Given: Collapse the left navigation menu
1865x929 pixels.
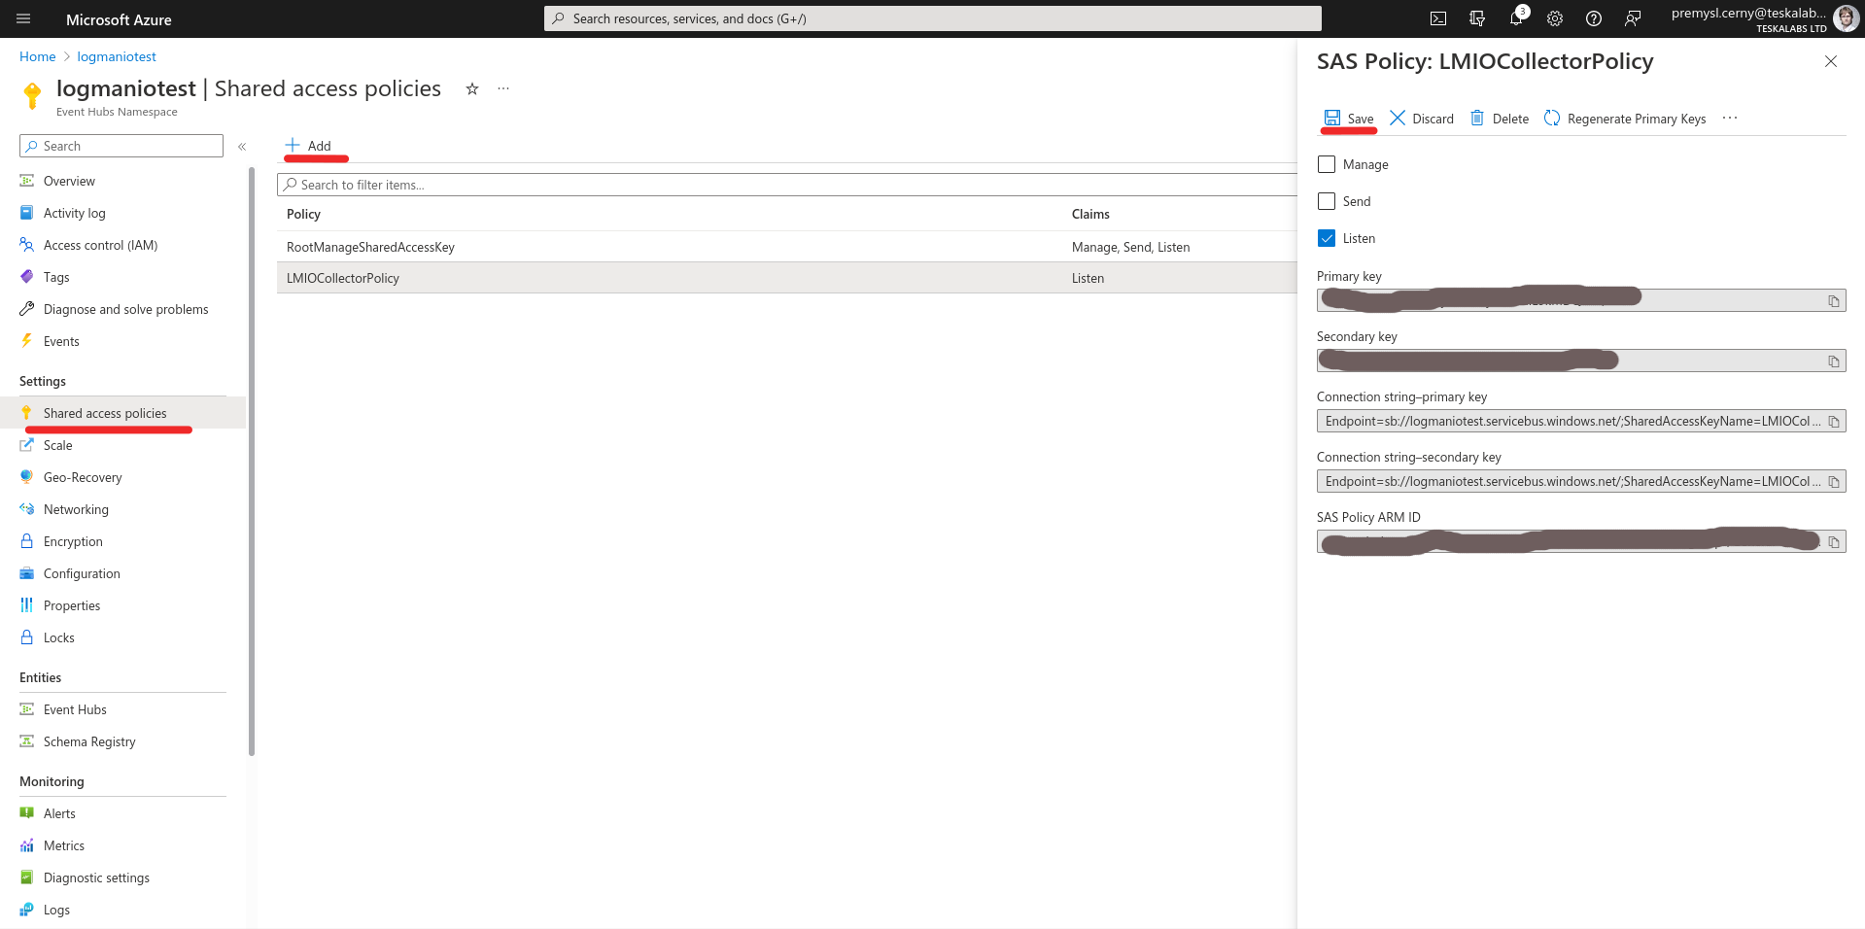Looking at the screenshot, I should point(242,147).
